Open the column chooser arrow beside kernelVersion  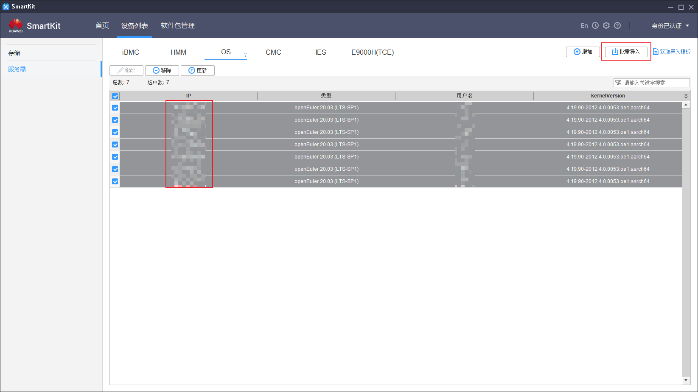(686, 96)
